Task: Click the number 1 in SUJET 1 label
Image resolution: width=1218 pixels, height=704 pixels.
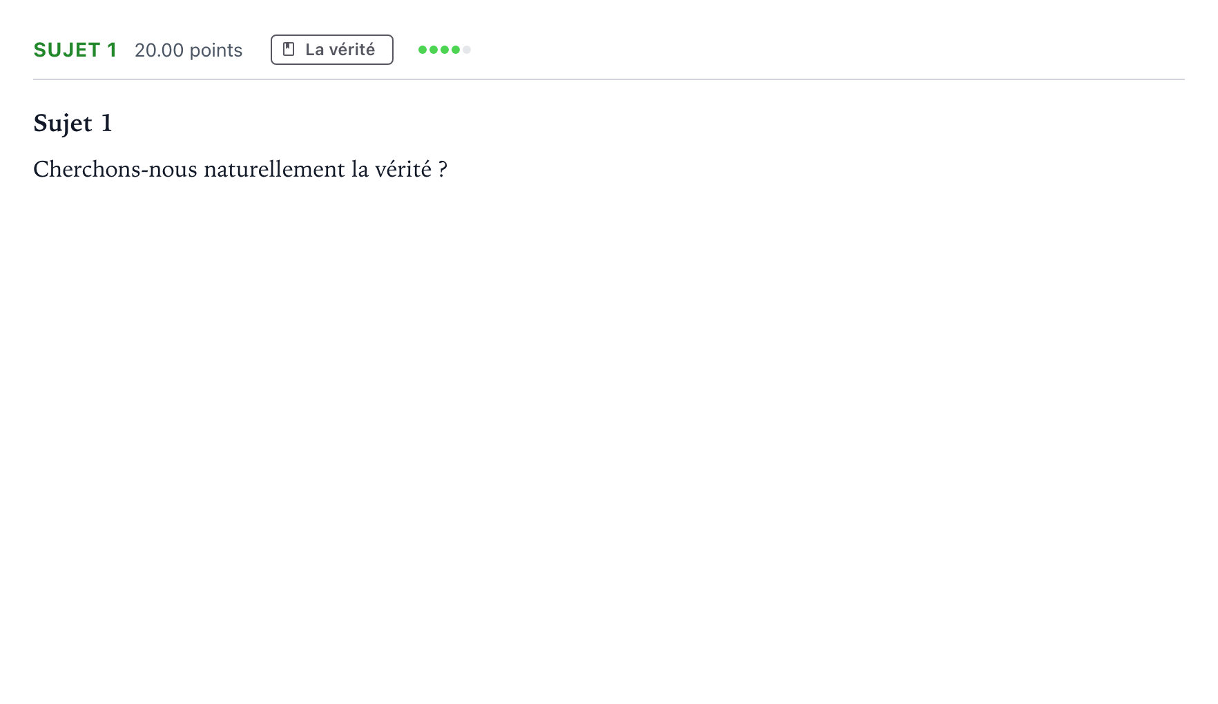Action: [112, 50]
